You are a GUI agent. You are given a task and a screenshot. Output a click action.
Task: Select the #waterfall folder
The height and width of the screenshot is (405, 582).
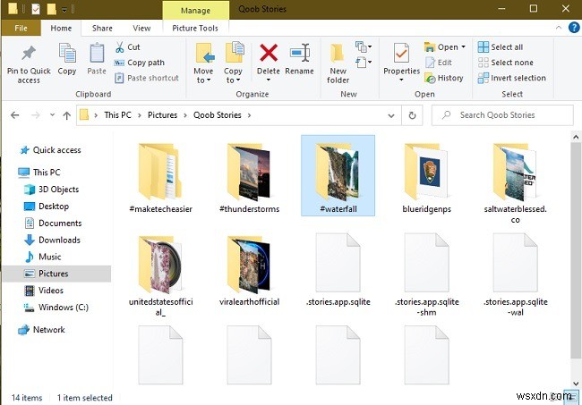coord(338,176)
